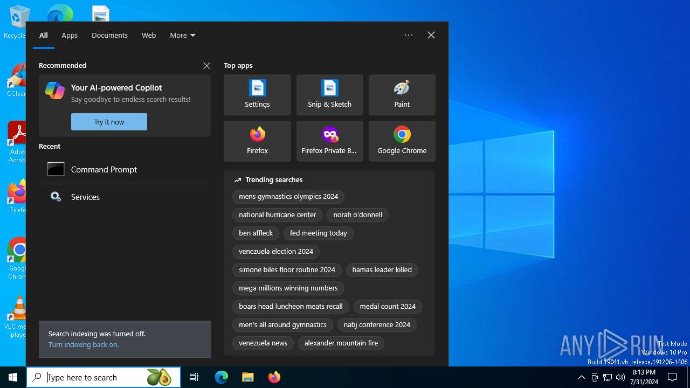Click the Copilot logo in Recommended card

55,91
